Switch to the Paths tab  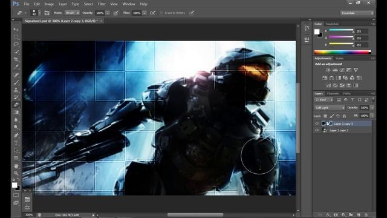point(346,94)
